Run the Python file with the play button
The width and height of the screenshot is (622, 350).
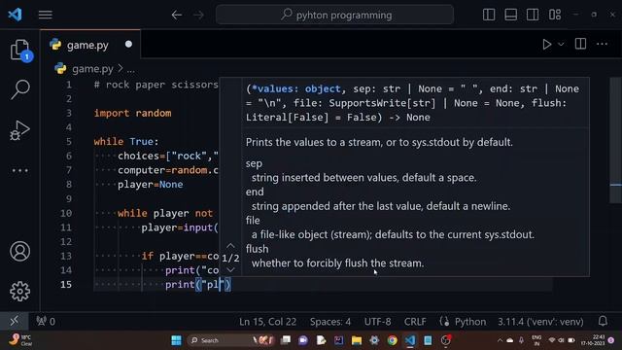[x=546, y=44]
